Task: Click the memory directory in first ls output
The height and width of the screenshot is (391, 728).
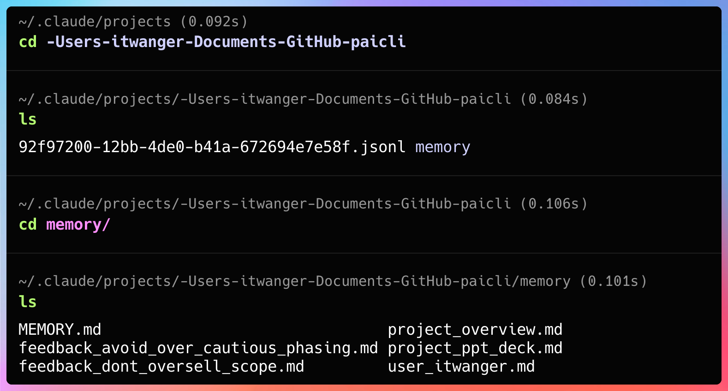Action: click(443, 147)
